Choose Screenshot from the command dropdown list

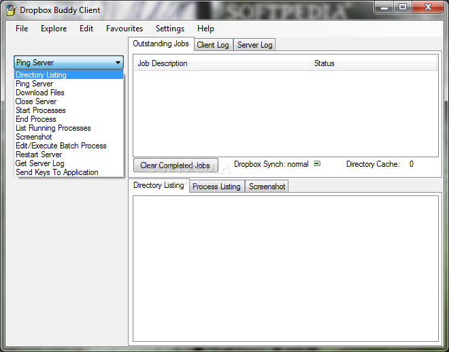point(69,137)
